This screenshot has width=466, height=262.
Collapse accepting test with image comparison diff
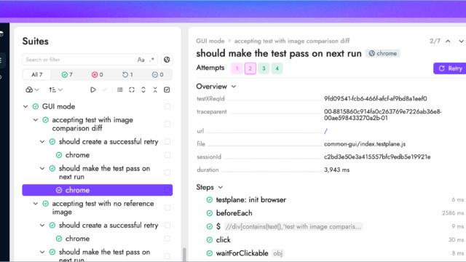point(36,120)
